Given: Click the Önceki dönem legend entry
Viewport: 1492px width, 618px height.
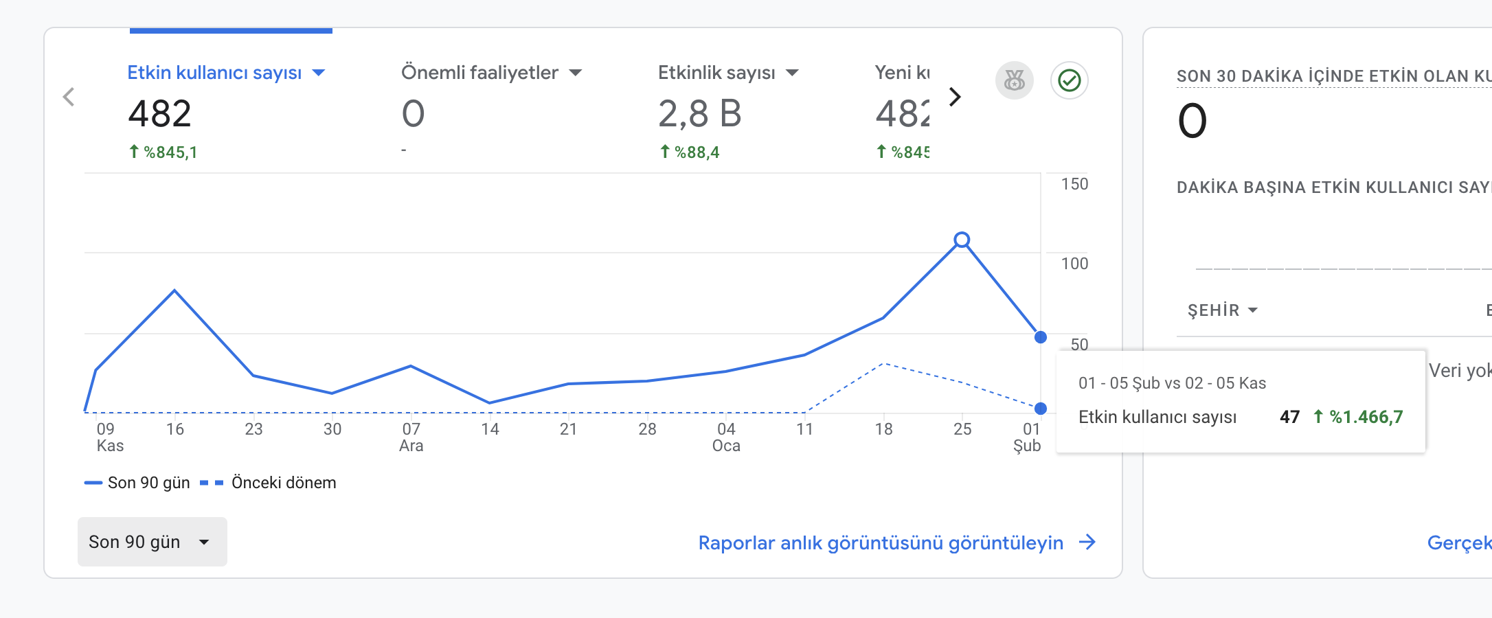Looking at the screenshot, I should (x=268, y=483).
